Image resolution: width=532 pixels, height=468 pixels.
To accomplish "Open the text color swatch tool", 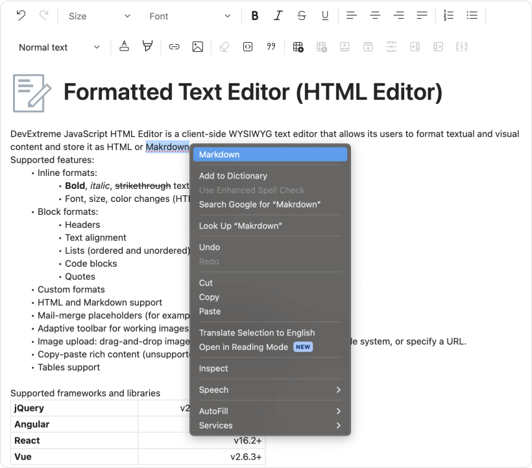I will point(124,46).
